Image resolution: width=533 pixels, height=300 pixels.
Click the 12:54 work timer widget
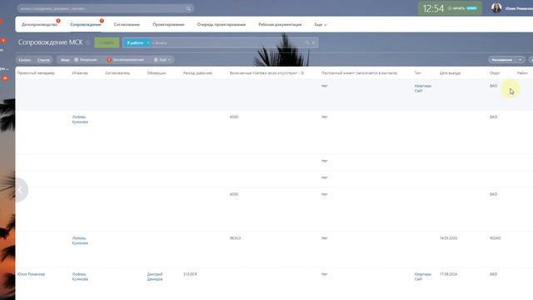coord(450,8)
